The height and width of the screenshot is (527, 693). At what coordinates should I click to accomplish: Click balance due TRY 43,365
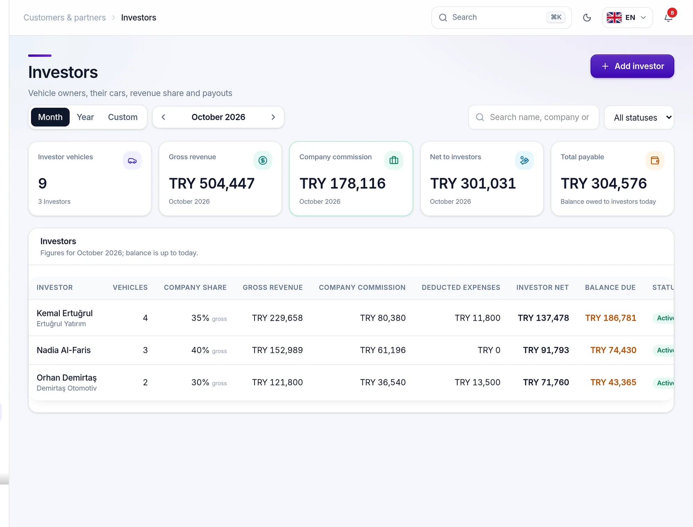pos(613,382)
